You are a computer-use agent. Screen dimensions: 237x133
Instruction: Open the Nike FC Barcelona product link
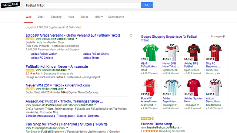tap(213, 65)
